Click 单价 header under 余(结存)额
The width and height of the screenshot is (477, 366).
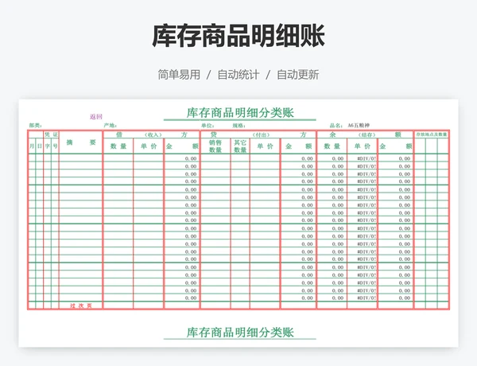pos(362,146)
